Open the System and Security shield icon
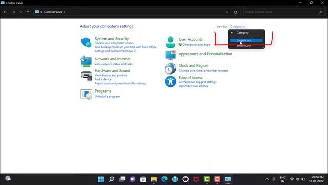 coord(86,42)
